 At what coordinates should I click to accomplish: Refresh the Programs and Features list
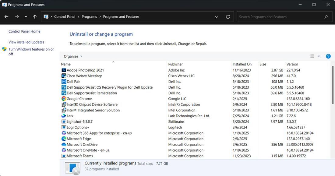228,17
